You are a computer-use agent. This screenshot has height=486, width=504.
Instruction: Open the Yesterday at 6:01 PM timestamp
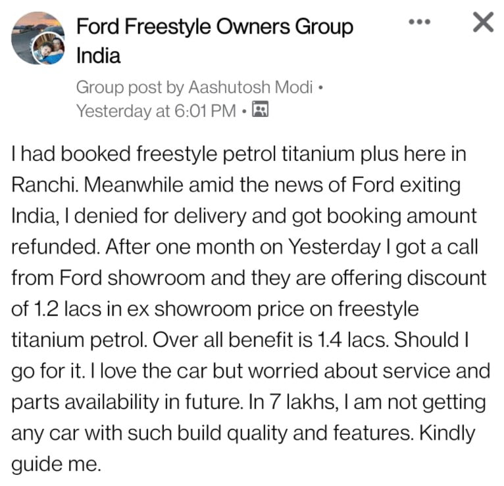tap(156, 111)
